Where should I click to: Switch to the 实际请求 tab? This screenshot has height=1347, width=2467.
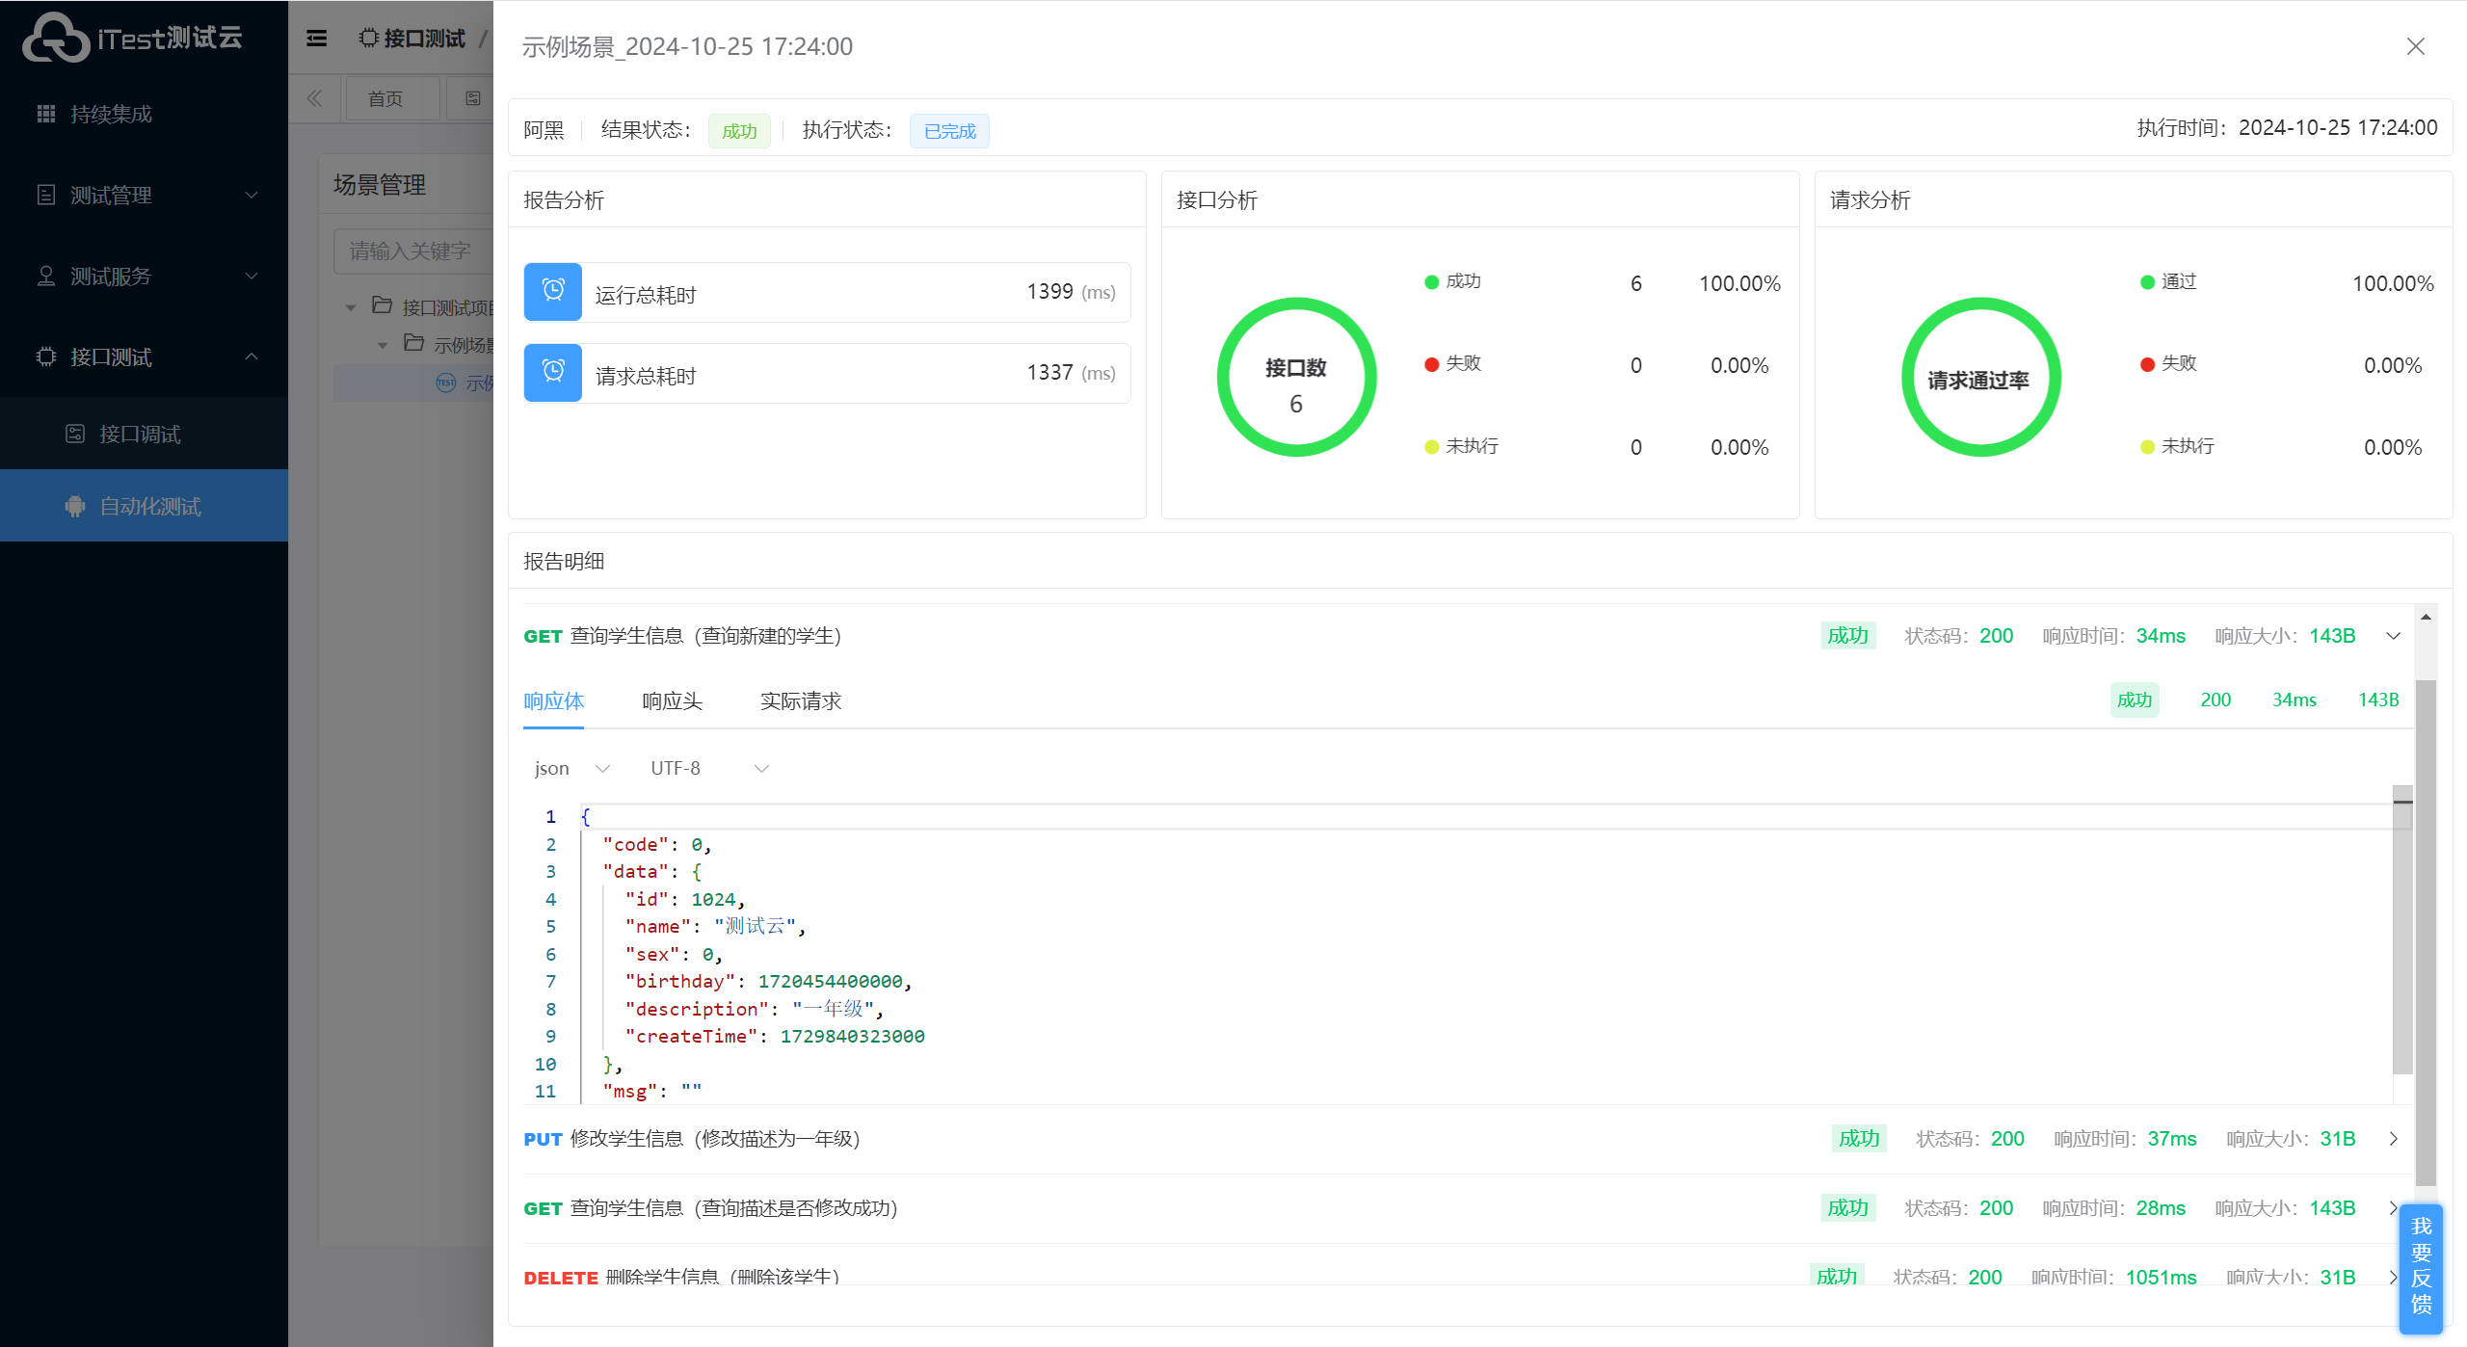click(x=800, y=701)
